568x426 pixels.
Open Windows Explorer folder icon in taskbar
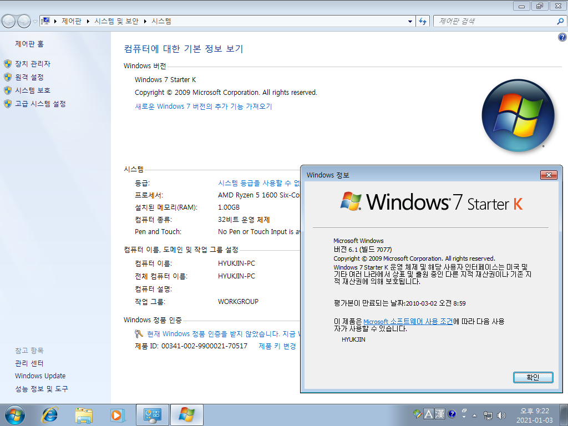[84, 415]
